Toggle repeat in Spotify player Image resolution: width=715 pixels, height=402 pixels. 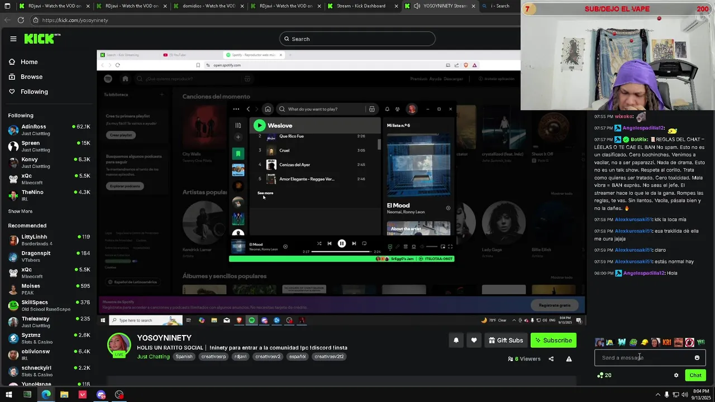364,243
